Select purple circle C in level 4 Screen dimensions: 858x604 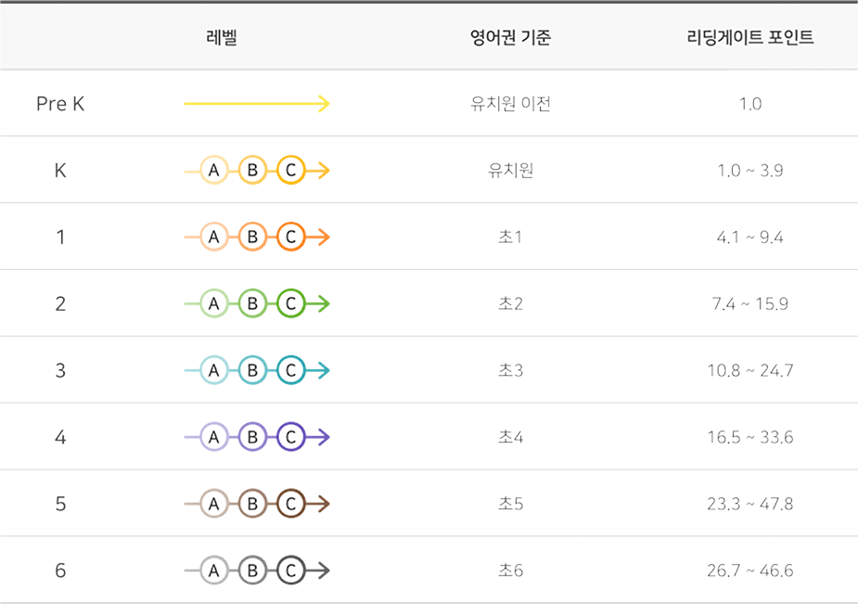[290, 437]
